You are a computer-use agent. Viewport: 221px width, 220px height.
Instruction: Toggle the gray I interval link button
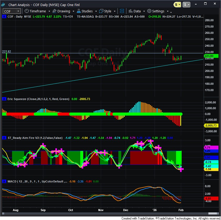(186, 4)
